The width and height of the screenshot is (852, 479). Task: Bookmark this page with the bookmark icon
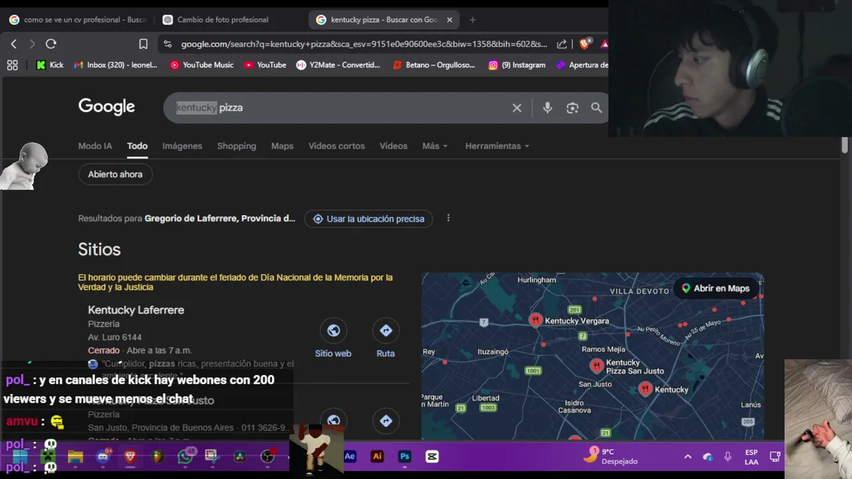pyautogui.click(x=143, y=44)
